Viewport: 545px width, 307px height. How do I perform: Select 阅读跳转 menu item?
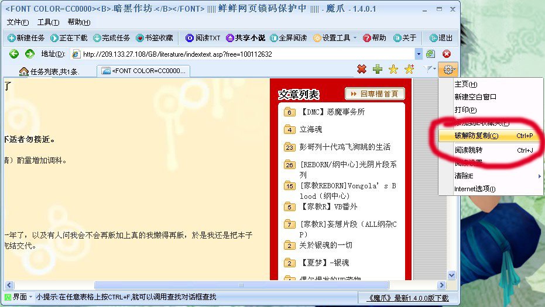pyautogui.click(x=491, y=150)
